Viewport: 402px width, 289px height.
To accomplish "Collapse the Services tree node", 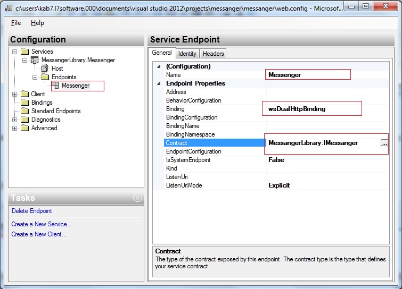I will tap(14, 52).
